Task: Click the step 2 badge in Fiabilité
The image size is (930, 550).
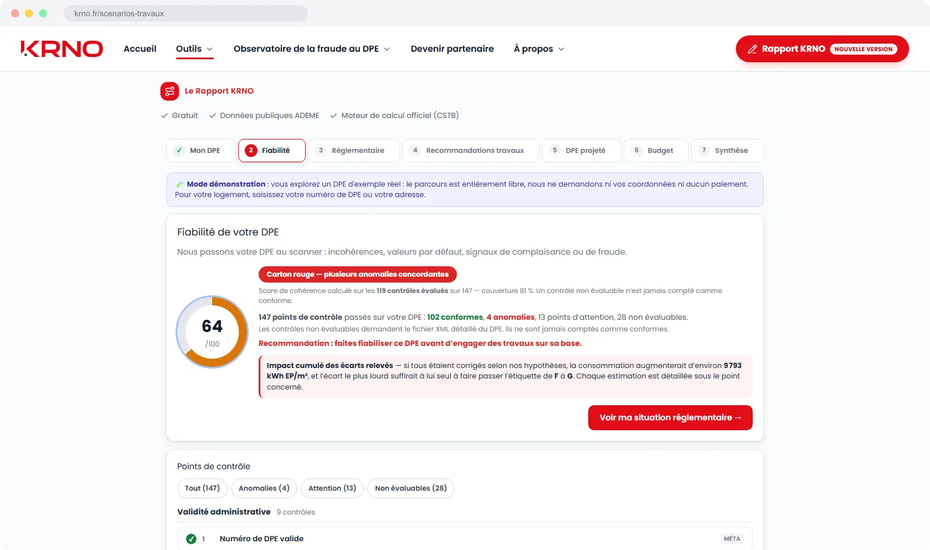Action: (251, 151)
